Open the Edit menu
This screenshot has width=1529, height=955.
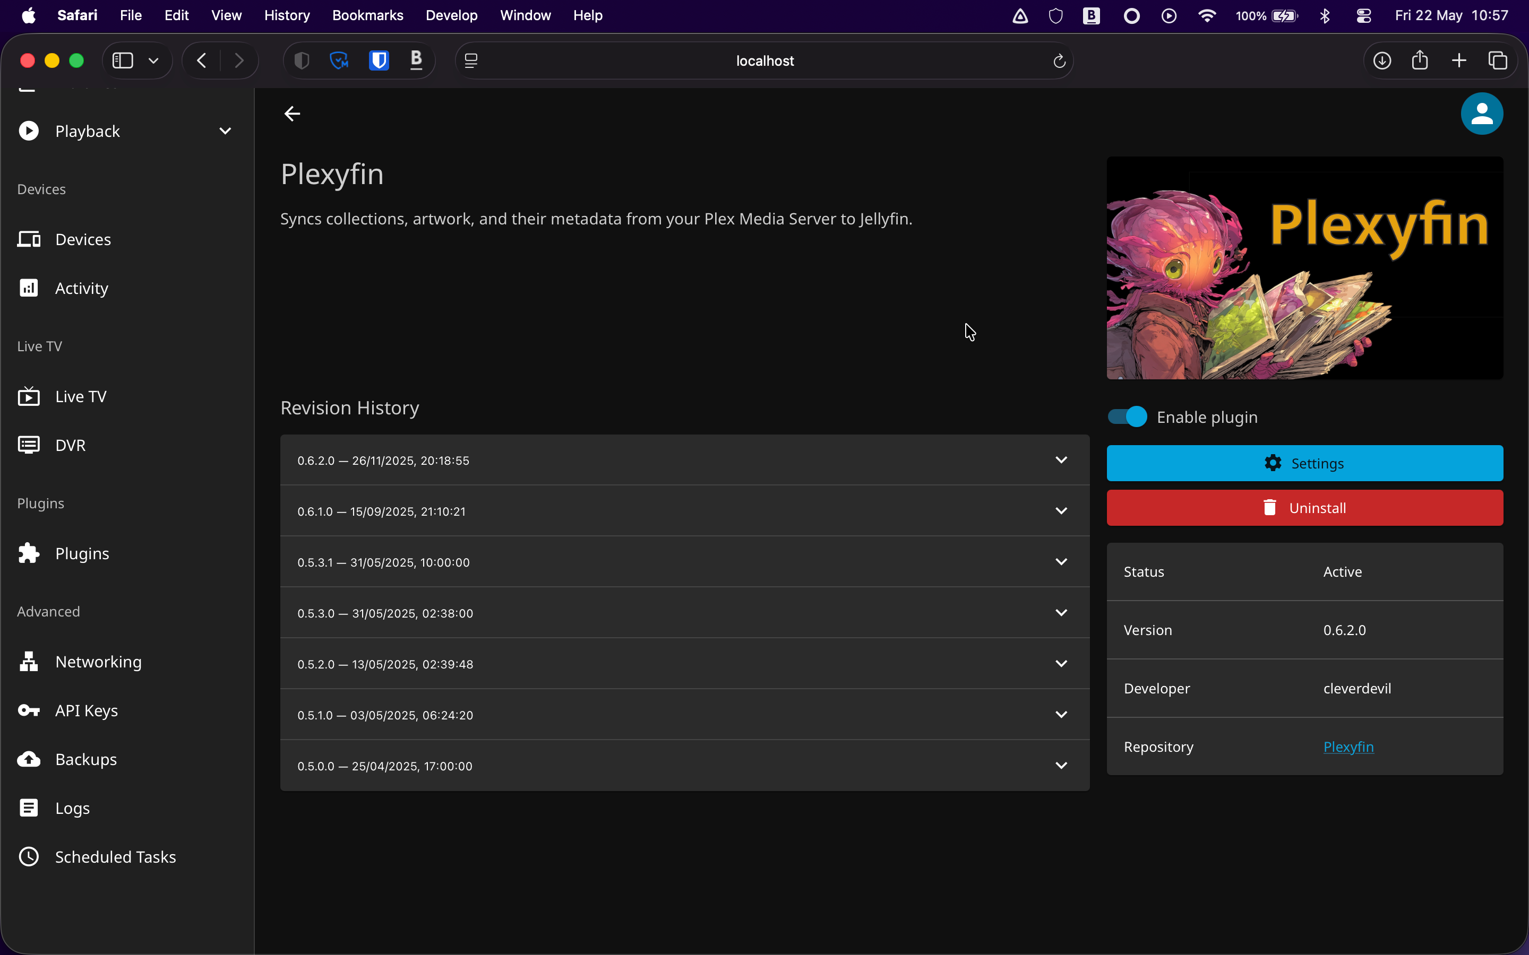176,15
